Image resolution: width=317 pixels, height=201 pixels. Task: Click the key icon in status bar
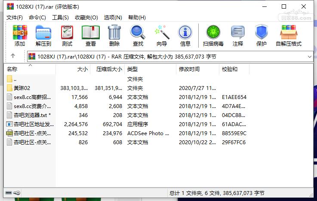coord(17,193)
